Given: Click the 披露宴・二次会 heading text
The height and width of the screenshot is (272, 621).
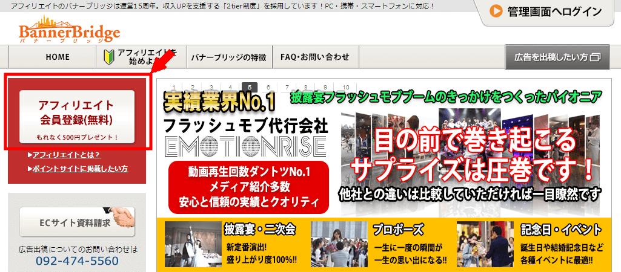Looking at the screenshot, I should (x=261, y=229).
